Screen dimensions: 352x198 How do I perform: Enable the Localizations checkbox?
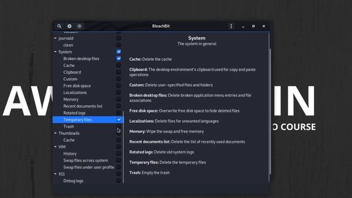coord(119,92)
